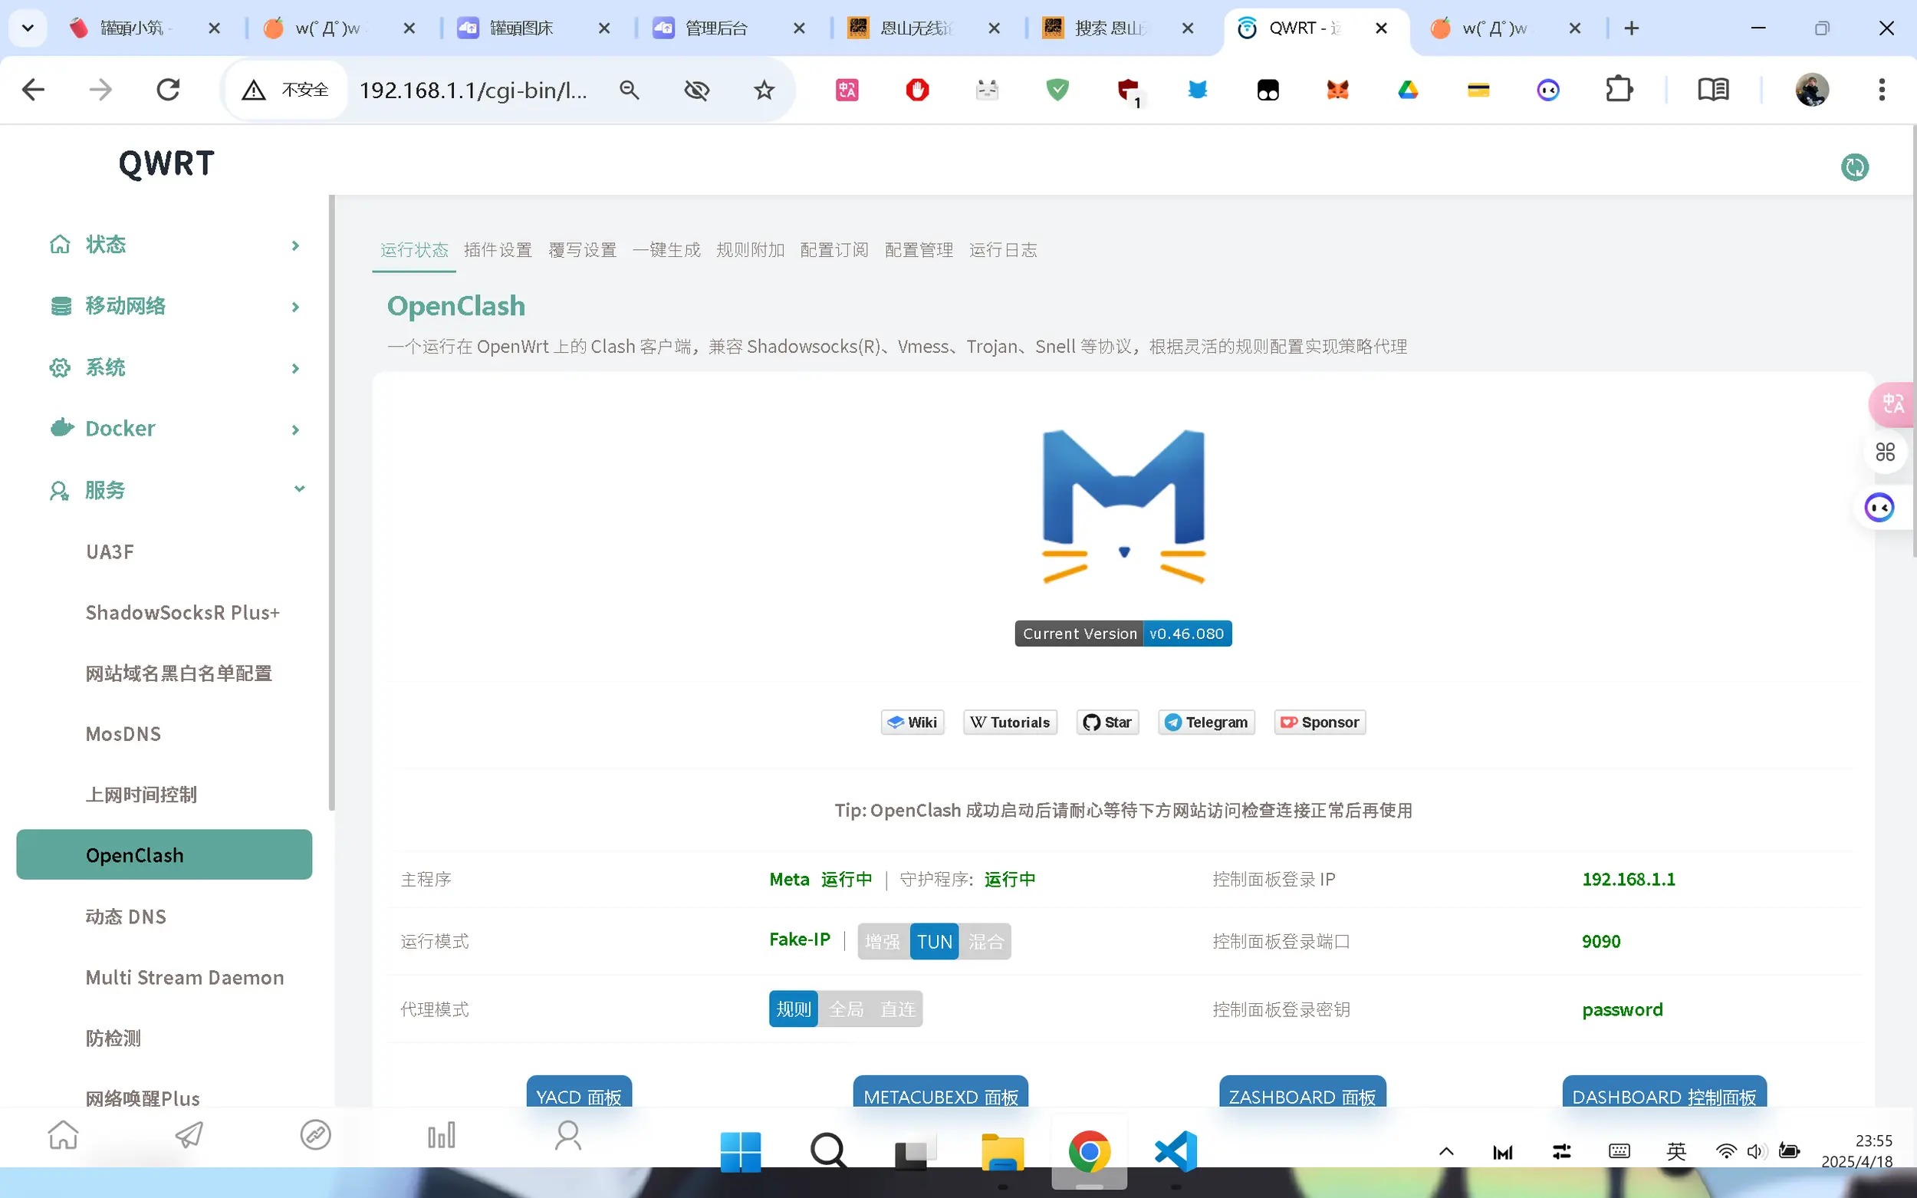Viewport: 1917px width, 1198px height.
Task: Expand the 系统 sidebar menu
Action: pos(164,367)
